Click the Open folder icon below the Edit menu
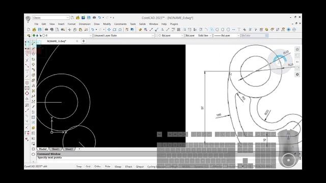The height and width of the screenshot is (183, 326). click(34, 29)
